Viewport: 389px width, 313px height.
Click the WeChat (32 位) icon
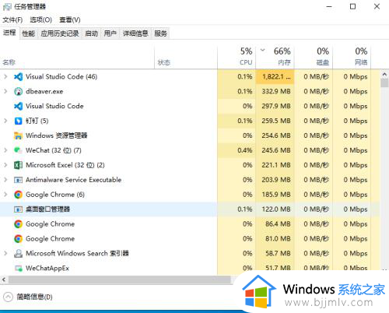(x=18, y=150)
